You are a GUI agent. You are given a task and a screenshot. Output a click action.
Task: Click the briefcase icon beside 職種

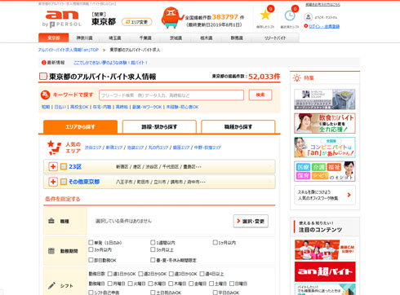click(x=51, y=221)
